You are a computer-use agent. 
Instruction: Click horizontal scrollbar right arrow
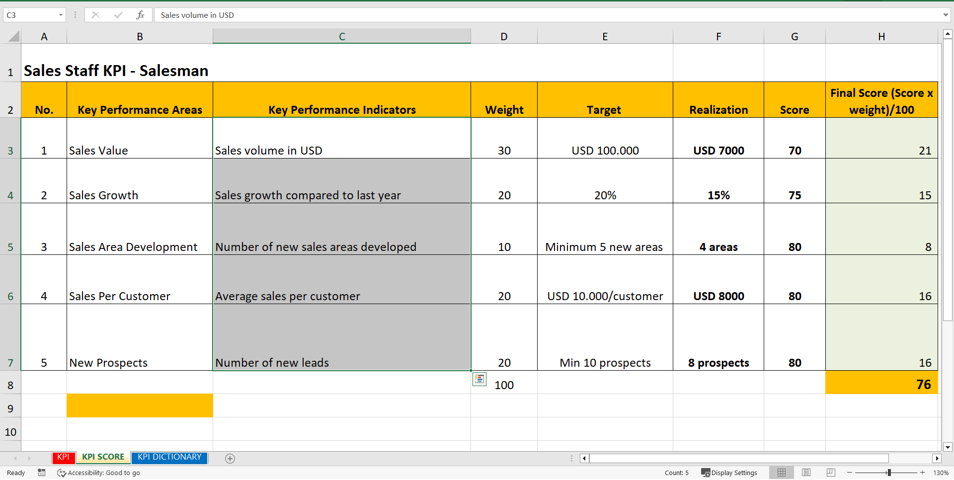pos(937,459)
